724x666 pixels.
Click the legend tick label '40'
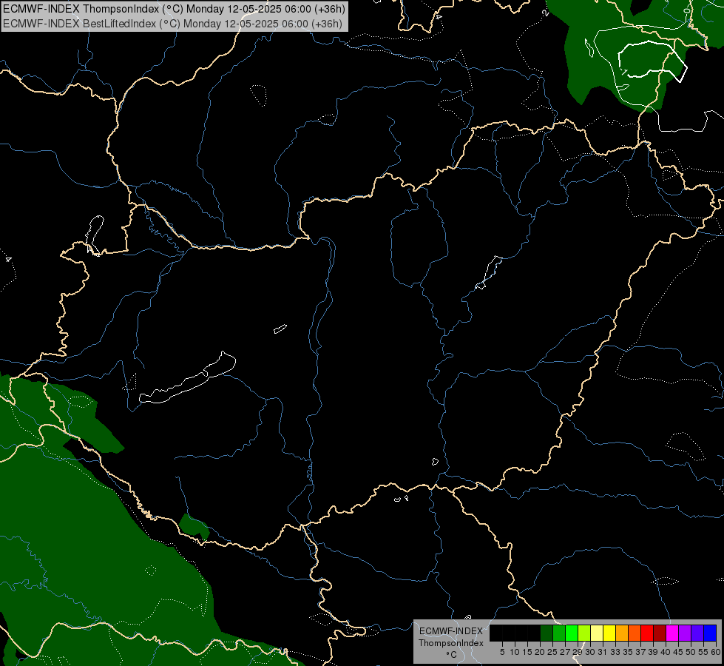[x=666, y=652]
